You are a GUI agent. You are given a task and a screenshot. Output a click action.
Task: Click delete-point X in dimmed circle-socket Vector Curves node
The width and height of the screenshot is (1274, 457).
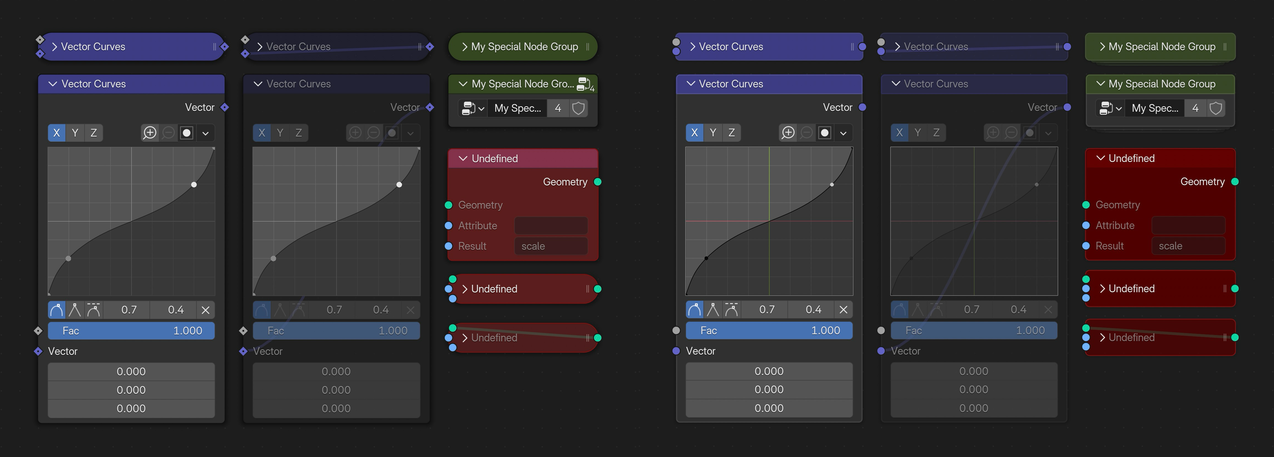point(1048,310)
